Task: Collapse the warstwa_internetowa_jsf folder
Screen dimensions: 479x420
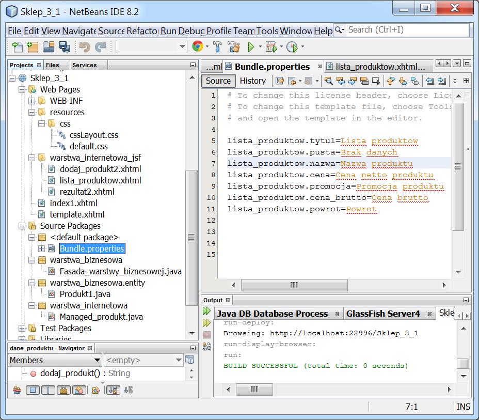Action: point(32,158)
